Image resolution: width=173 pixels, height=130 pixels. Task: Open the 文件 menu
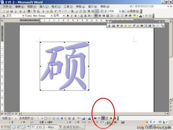coord(8,6)
